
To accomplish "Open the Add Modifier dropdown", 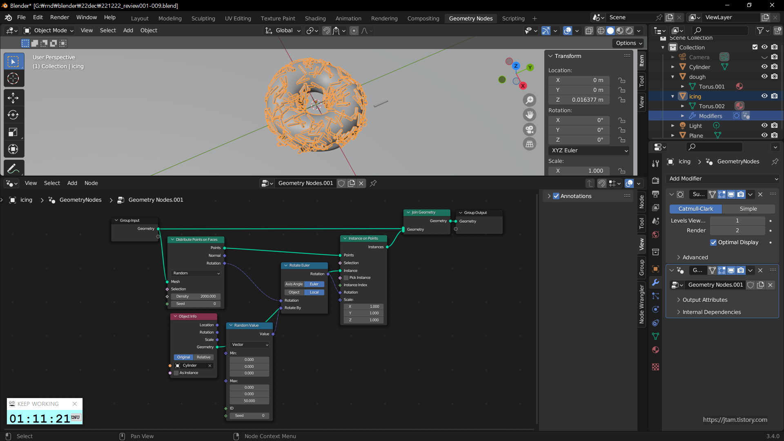I will [x=723, y=178].
